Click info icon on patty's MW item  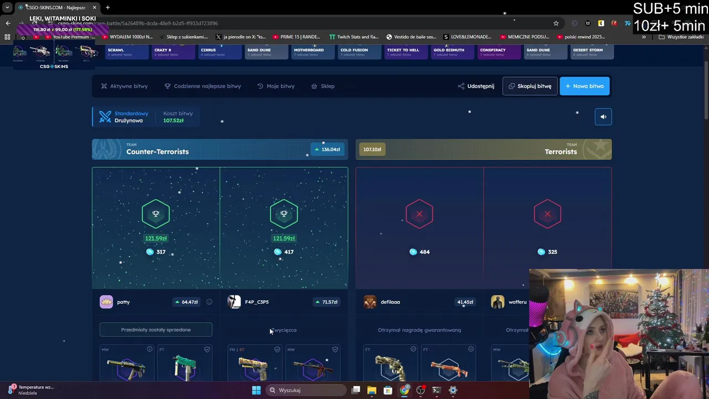click(150, 349)
